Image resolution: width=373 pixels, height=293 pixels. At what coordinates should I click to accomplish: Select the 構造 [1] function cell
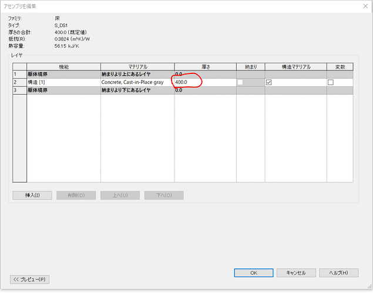(x=64, y=82)
